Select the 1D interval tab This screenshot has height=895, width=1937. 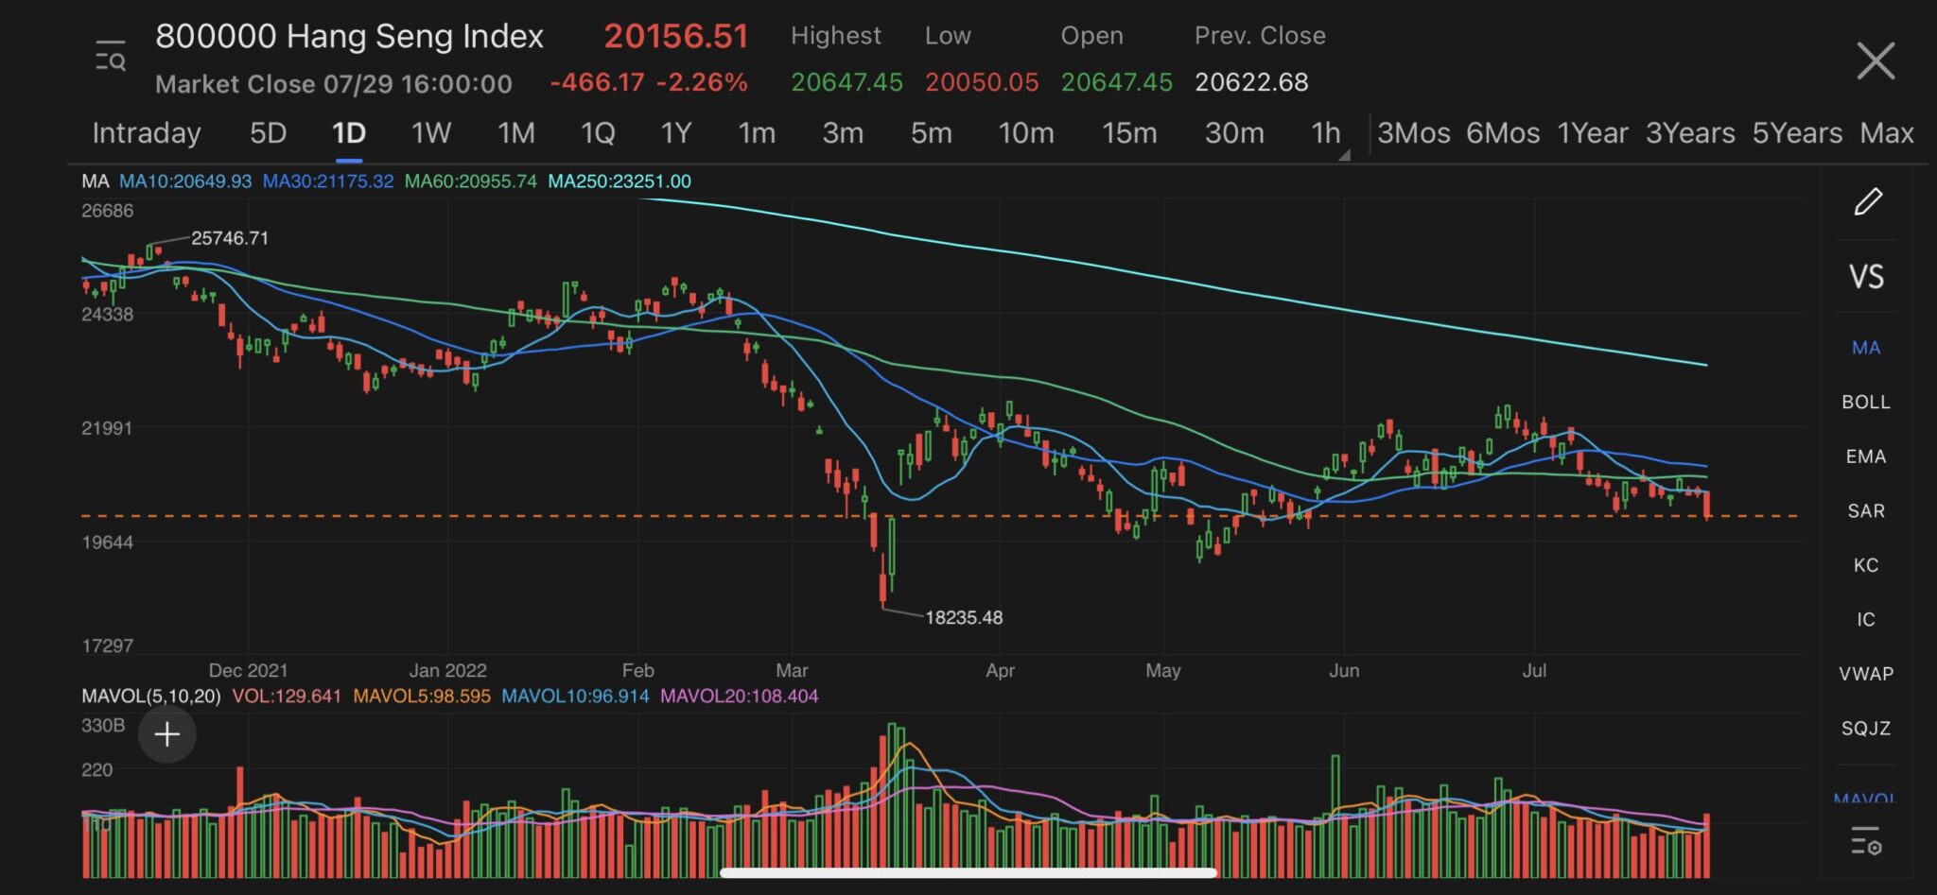[348, 133]
